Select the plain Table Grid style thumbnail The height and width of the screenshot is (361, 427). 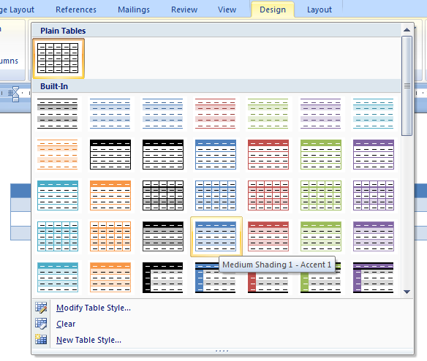[58, 58]
